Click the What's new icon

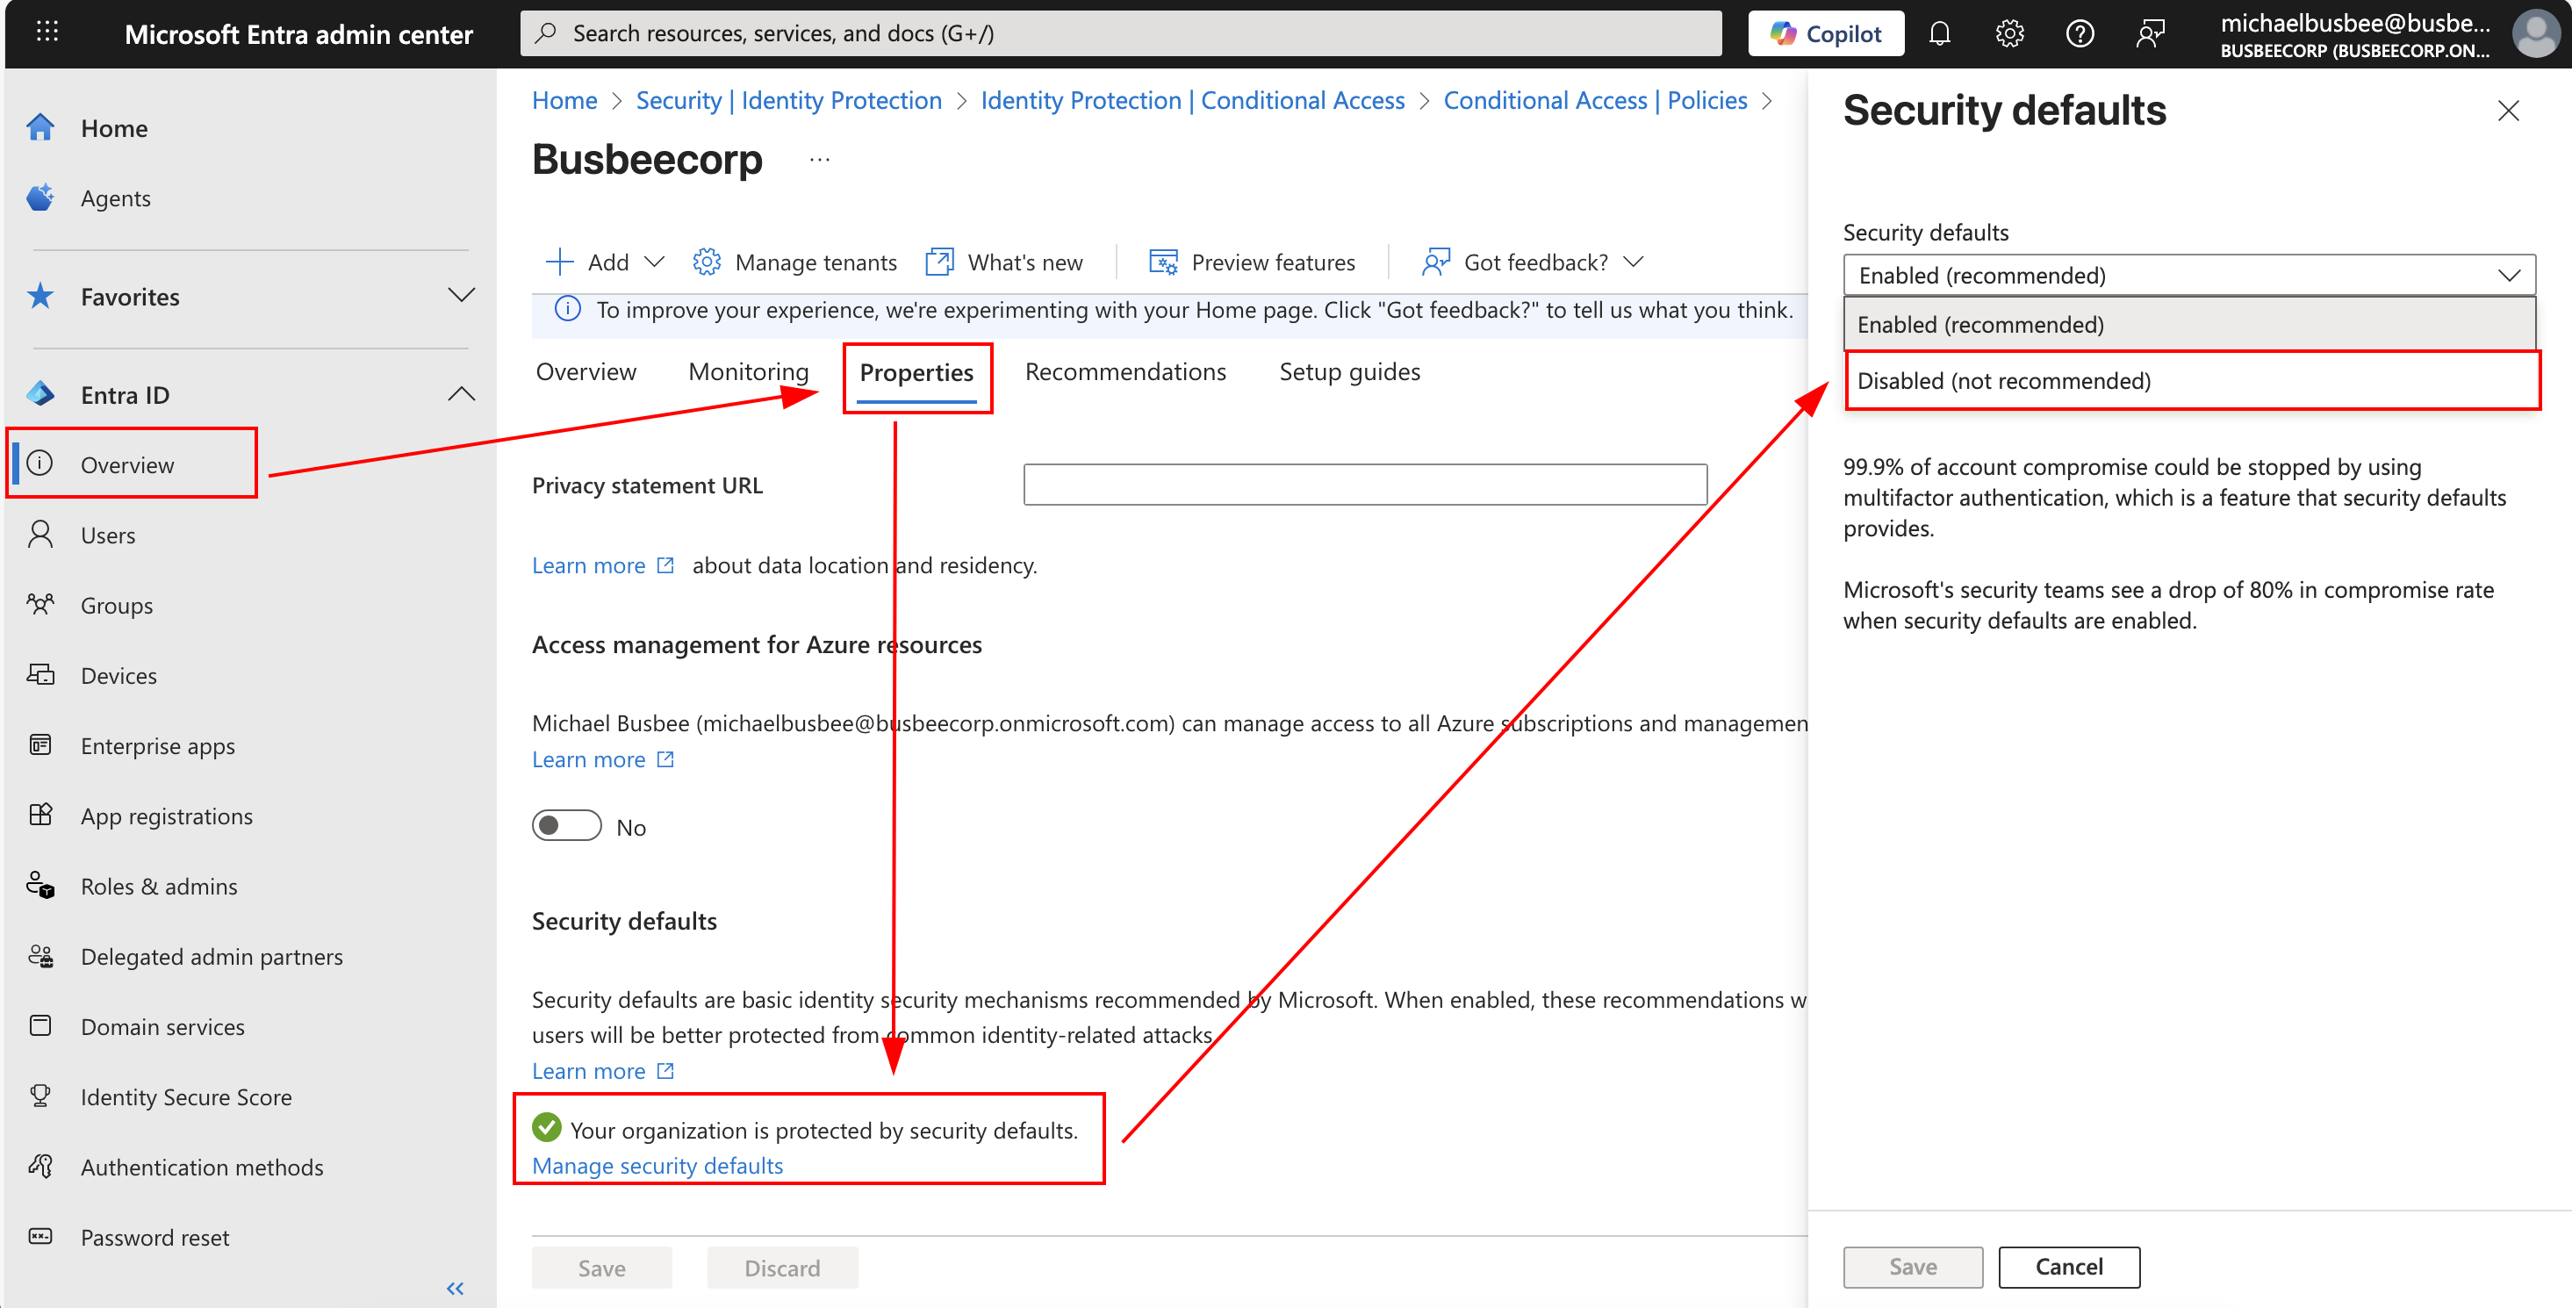pos(938,261)
